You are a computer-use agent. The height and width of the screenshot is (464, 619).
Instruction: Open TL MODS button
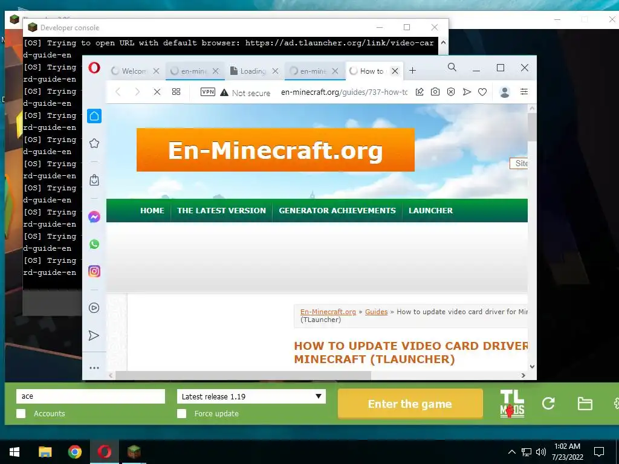pyautogui.click(x=512, y=404)
